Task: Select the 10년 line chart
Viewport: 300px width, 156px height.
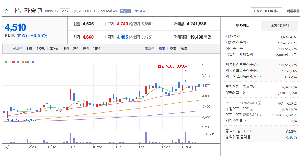Action: pyautogui.click(x=97, y=49)
